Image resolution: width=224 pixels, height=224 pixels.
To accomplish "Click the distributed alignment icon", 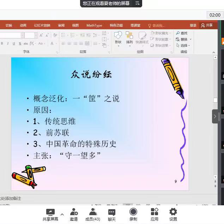I will [x=87, y=43].
